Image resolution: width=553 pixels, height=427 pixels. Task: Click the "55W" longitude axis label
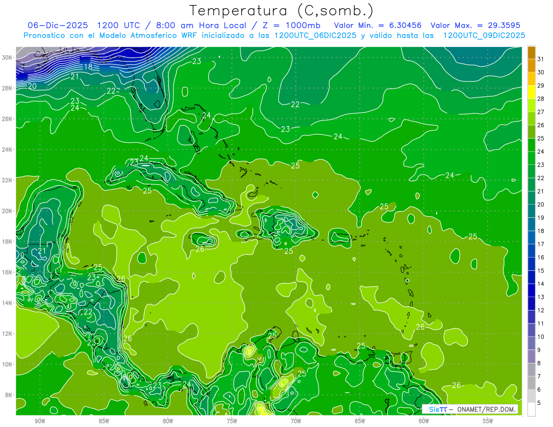point(488,421)
